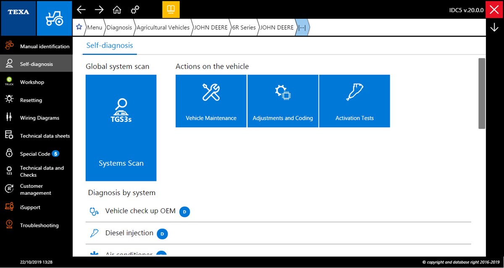This screenshot has width=504, height=268.
Task: Close the IDC5 application with red X
Action: [494, 10]
